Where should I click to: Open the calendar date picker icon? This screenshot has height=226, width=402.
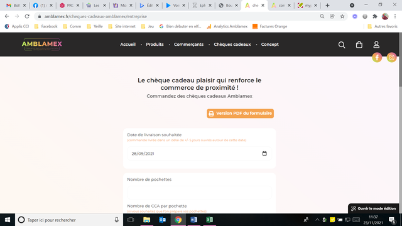point(264,153)
